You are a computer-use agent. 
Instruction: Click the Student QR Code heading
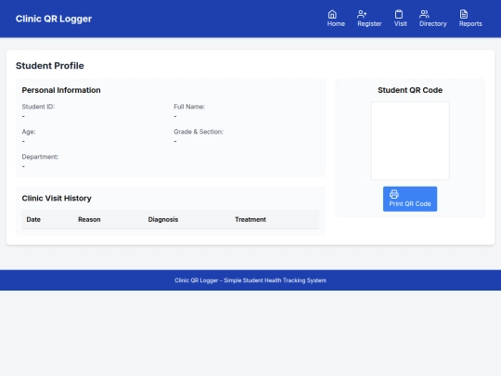point(410,90)
